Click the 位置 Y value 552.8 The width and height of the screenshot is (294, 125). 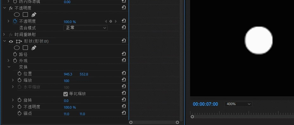84,74
